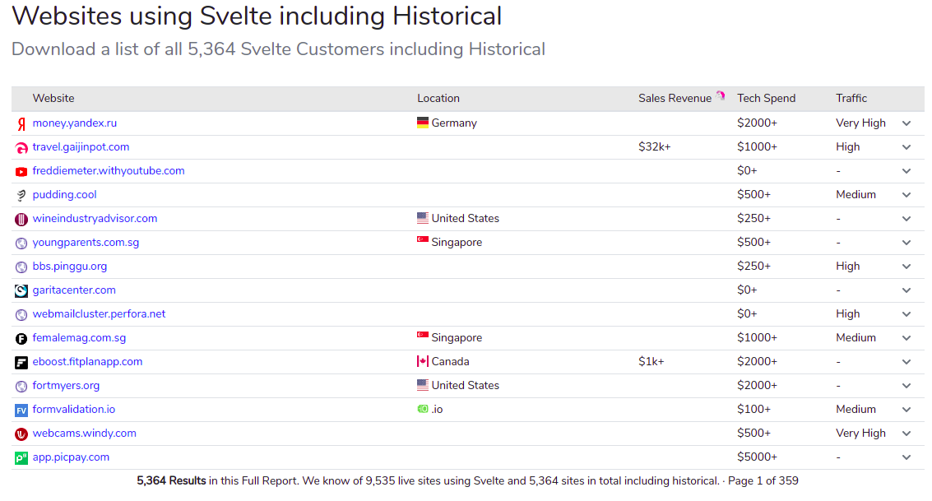Open the freddiemeter.withyoutube.com link

[x=109, y=170]
